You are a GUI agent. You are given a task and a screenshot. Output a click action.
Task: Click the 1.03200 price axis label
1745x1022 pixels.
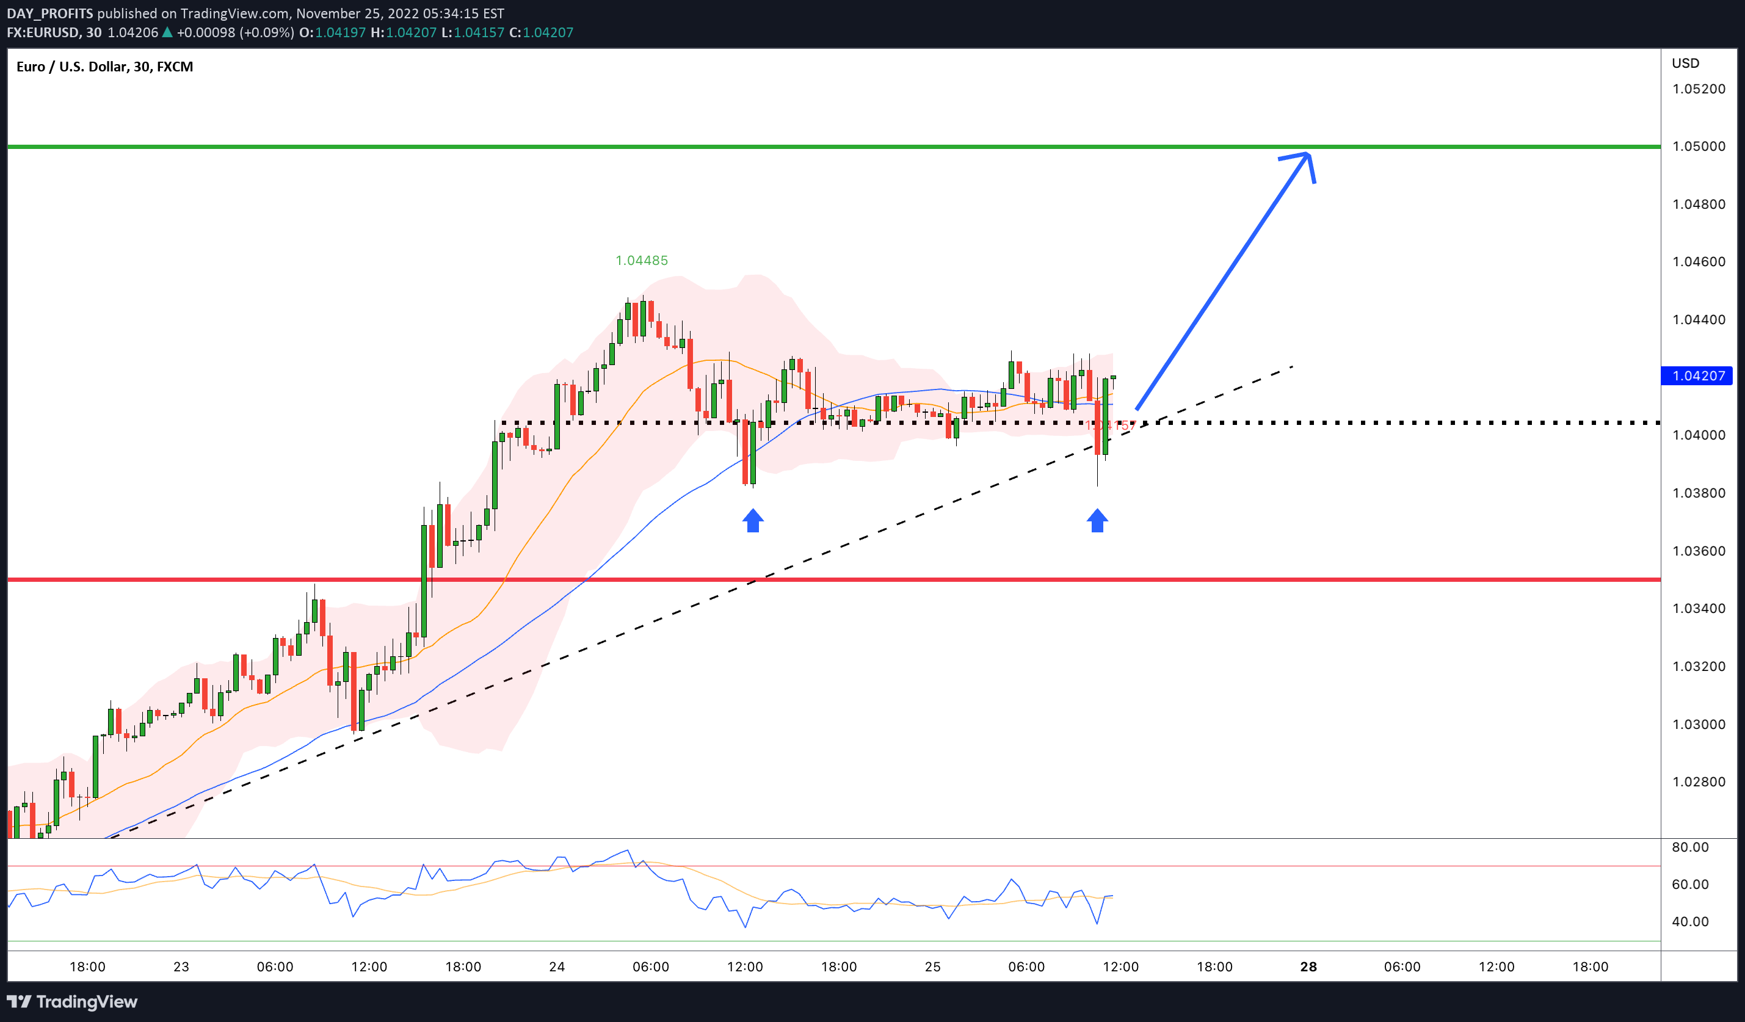1699,666
